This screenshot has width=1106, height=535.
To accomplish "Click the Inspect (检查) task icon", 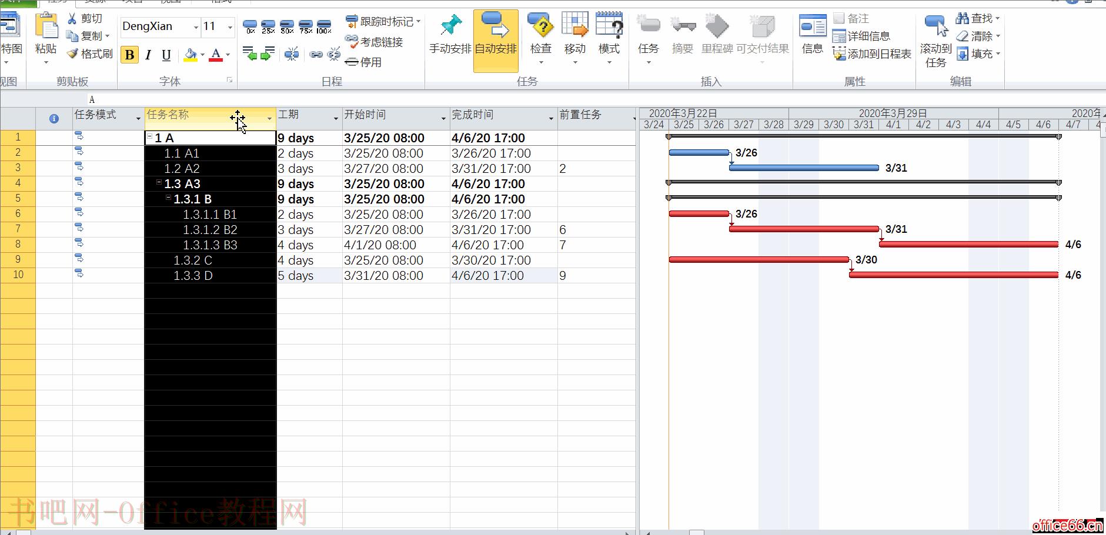I will [x=541, y=26].
